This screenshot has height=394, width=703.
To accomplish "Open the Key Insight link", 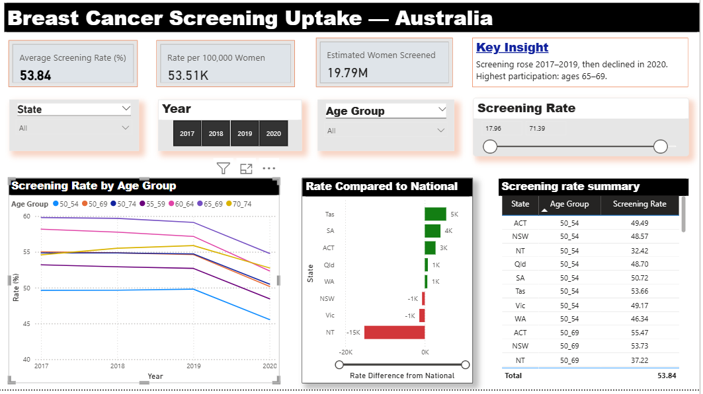I will click(x=512, y=48).
